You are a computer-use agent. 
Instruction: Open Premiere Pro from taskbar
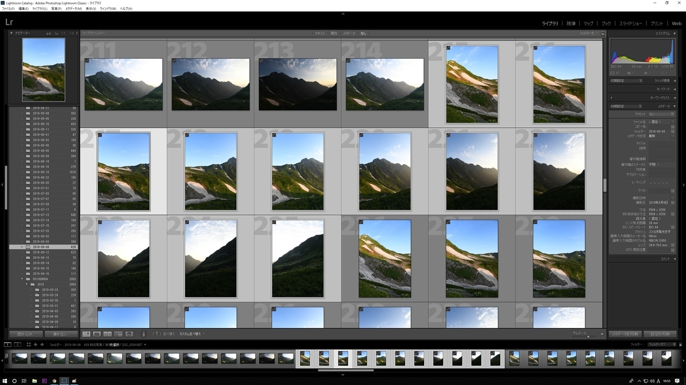45,381
